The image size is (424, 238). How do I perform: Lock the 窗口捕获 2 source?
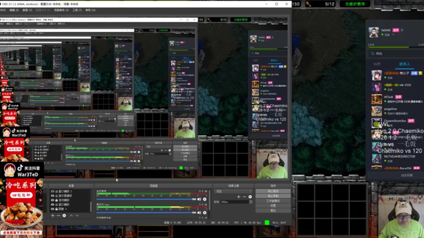(x=57, y=191)
